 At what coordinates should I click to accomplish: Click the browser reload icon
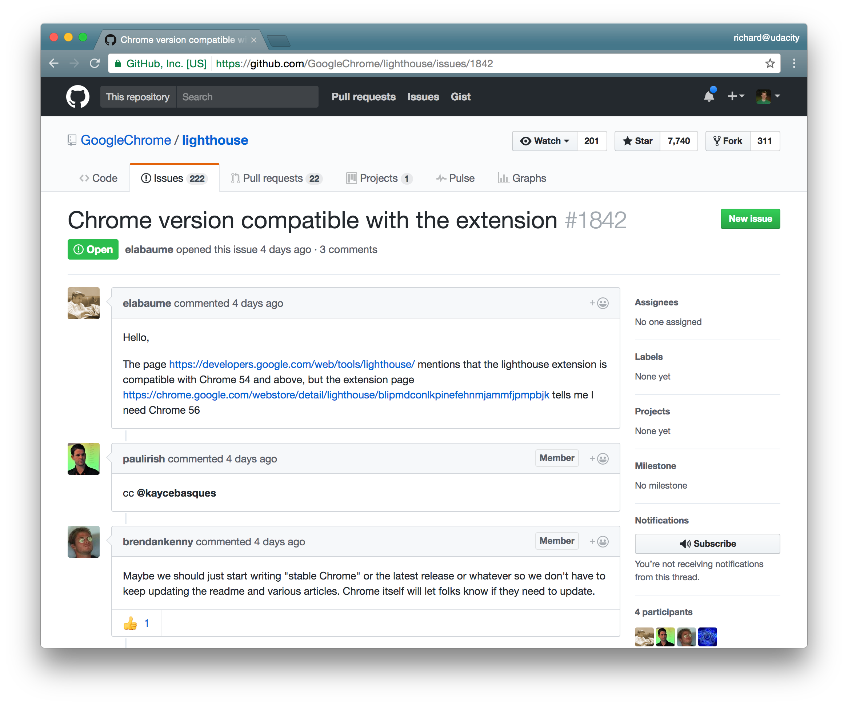coord(95,63)
